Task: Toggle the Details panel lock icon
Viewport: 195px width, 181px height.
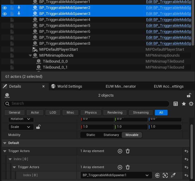Action: [189, 95]
